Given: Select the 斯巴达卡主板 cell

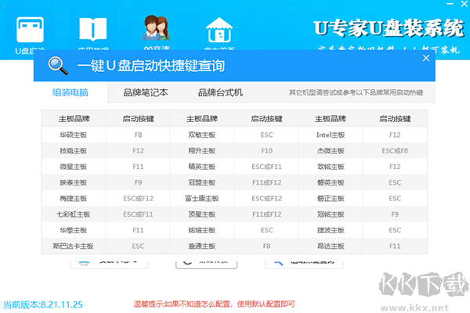Looking at the screenshot, I should tap(74, 246).
